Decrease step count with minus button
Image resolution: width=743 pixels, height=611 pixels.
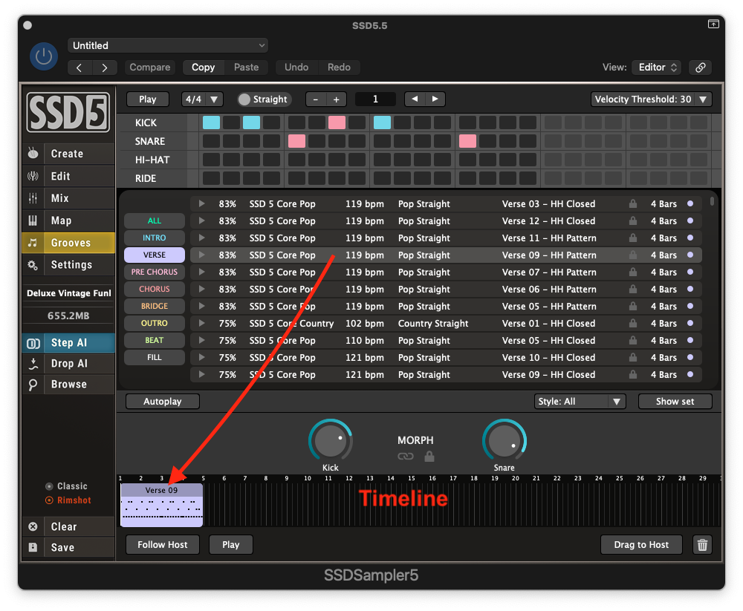coord(316,99)
